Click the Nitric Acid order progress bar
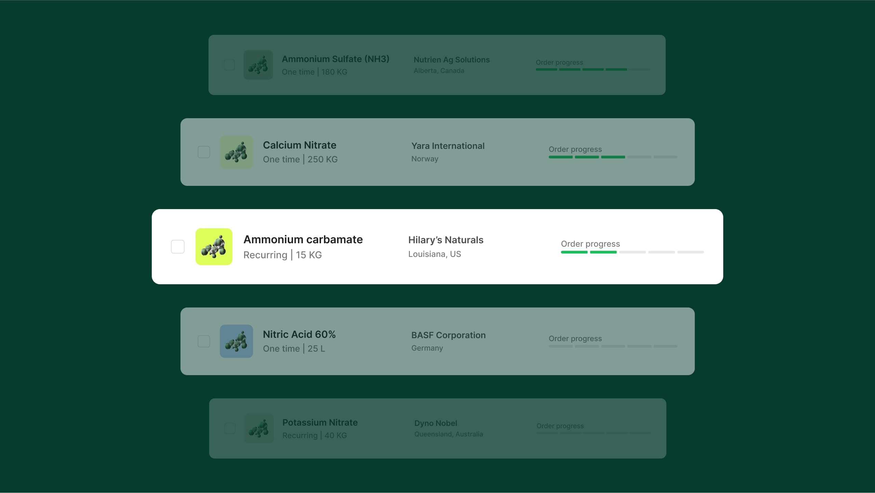Image resolution: width=875 pixels, height=493 pixels. coord(613,346)
